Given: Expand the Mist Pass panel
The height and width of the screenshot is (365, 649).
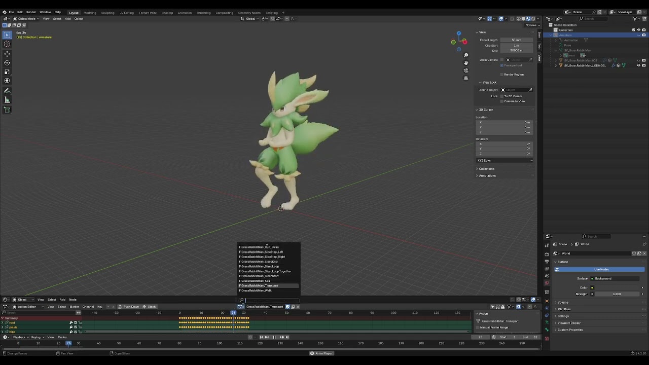Looking at the screenshot, I should tap(564, 309).
